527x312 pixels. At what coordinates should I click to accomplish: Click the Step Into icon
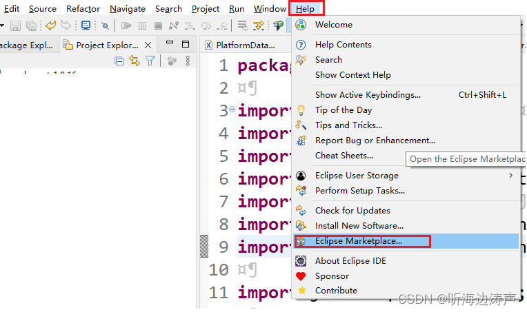tap(190, 25)
